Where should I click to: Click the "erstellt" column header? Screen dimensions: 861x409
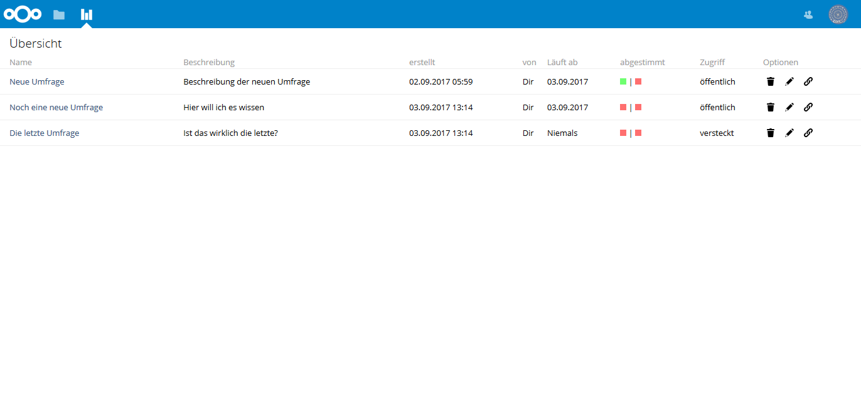[422, 62]
